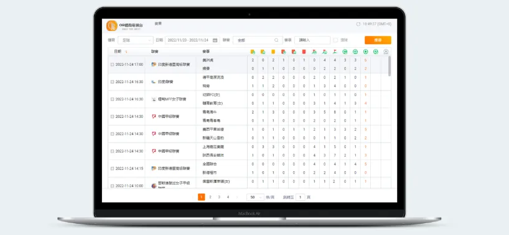Click the jump-to-page number field
Screen dimensions: 509x235
pyautogui.click(x=301, y=197)
